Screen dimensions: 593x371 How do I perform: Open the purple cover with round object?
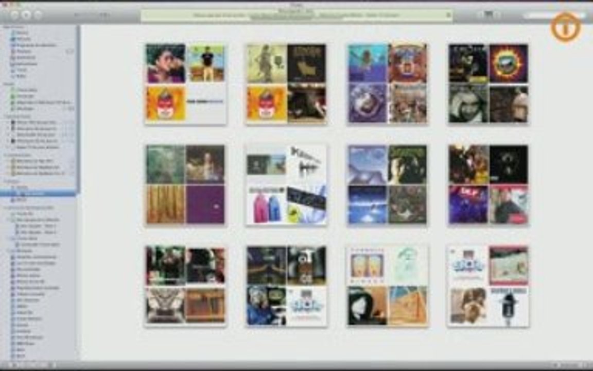pyautogui.click(x=368, y=104)
